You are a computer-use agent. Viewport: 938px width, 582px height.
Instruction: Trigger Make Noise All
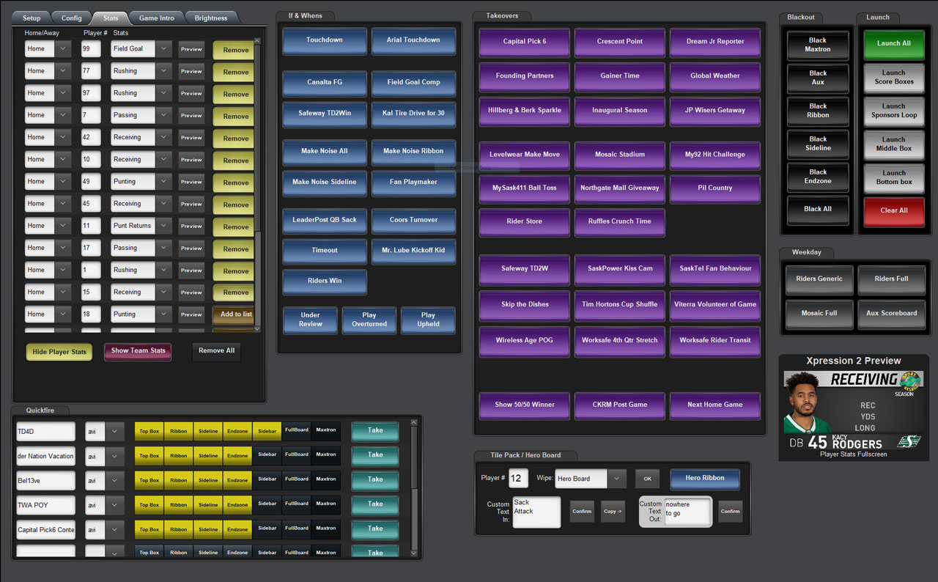click(325, 151)
